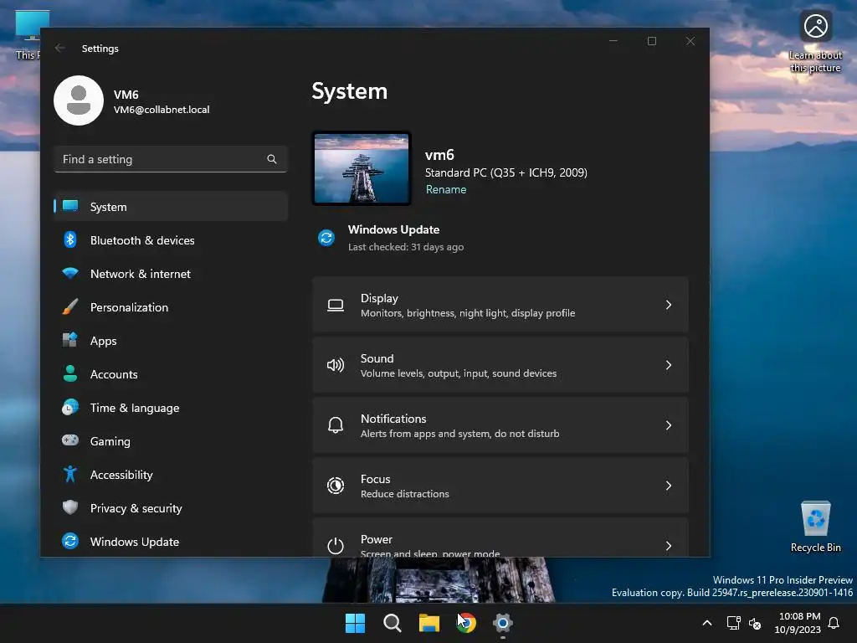
Task: Open Sound settings card
Action: coord(500,365)
